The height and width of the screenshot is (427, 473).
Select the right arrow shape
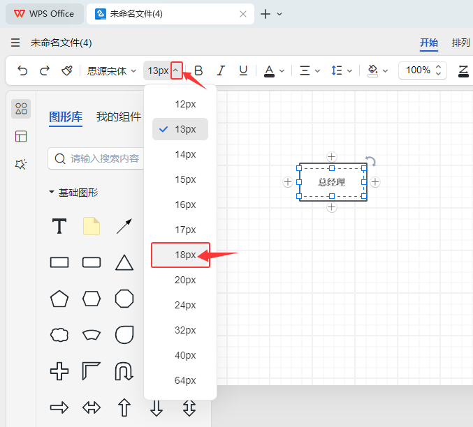(59, 407)
